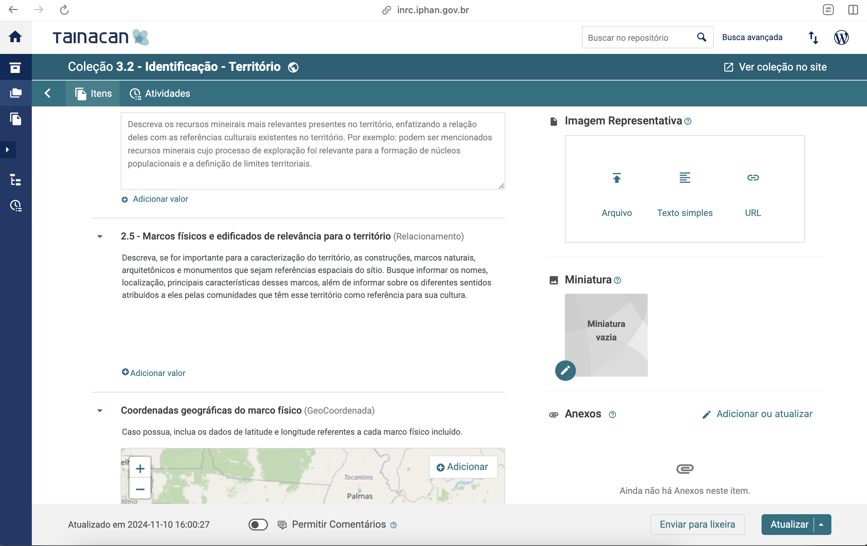Edit the thumbnail with pencil button
Screen dimensions: 867x546
[x=565, y=370]
